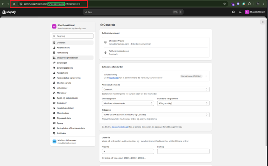Select Forsendelse og levering in sidebar

pos(69,78)
